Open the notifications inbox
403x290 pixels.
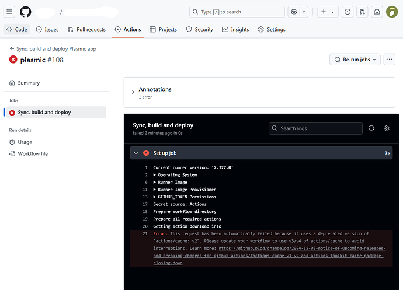377,12
